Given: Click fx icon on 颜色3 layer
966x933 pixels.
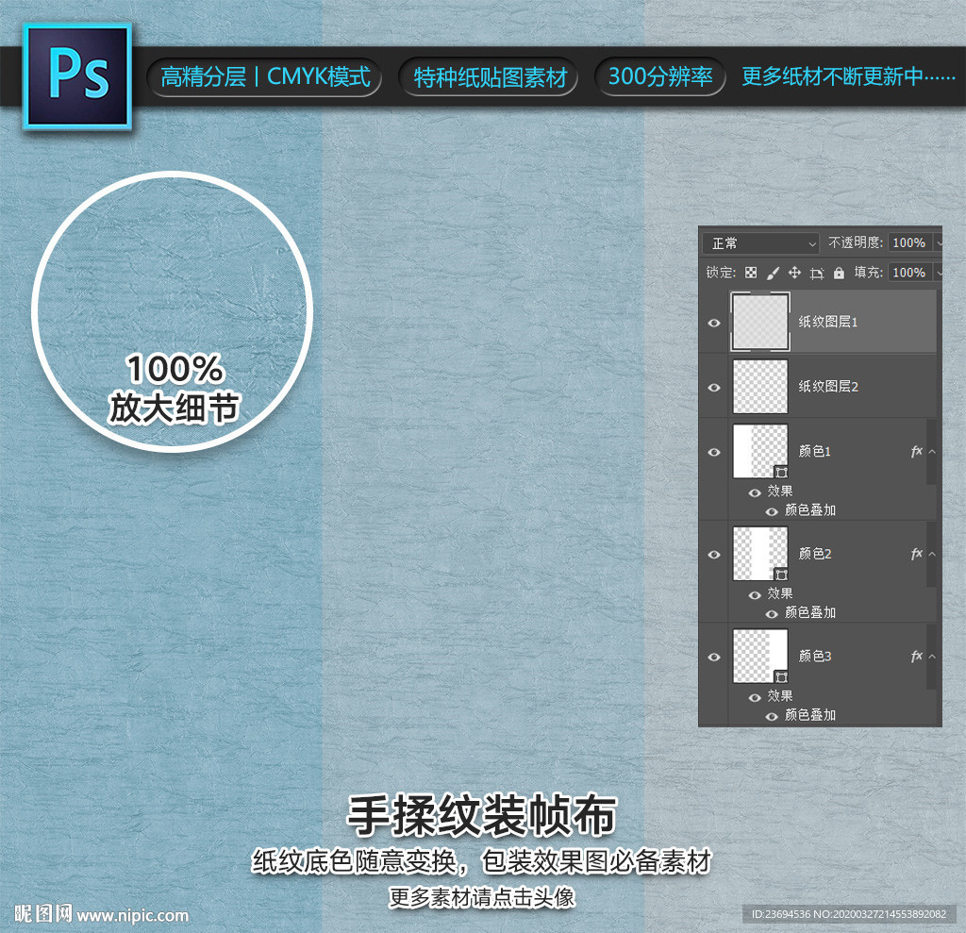Looking at the screenshot, I should point(916,657).
